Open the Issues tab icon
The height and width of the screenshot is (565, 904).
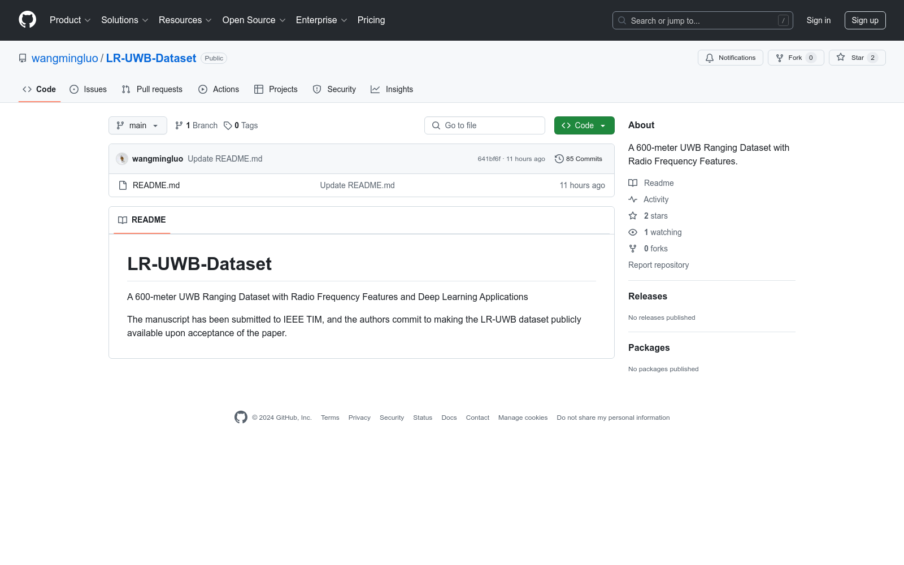(x=74, y=89)
